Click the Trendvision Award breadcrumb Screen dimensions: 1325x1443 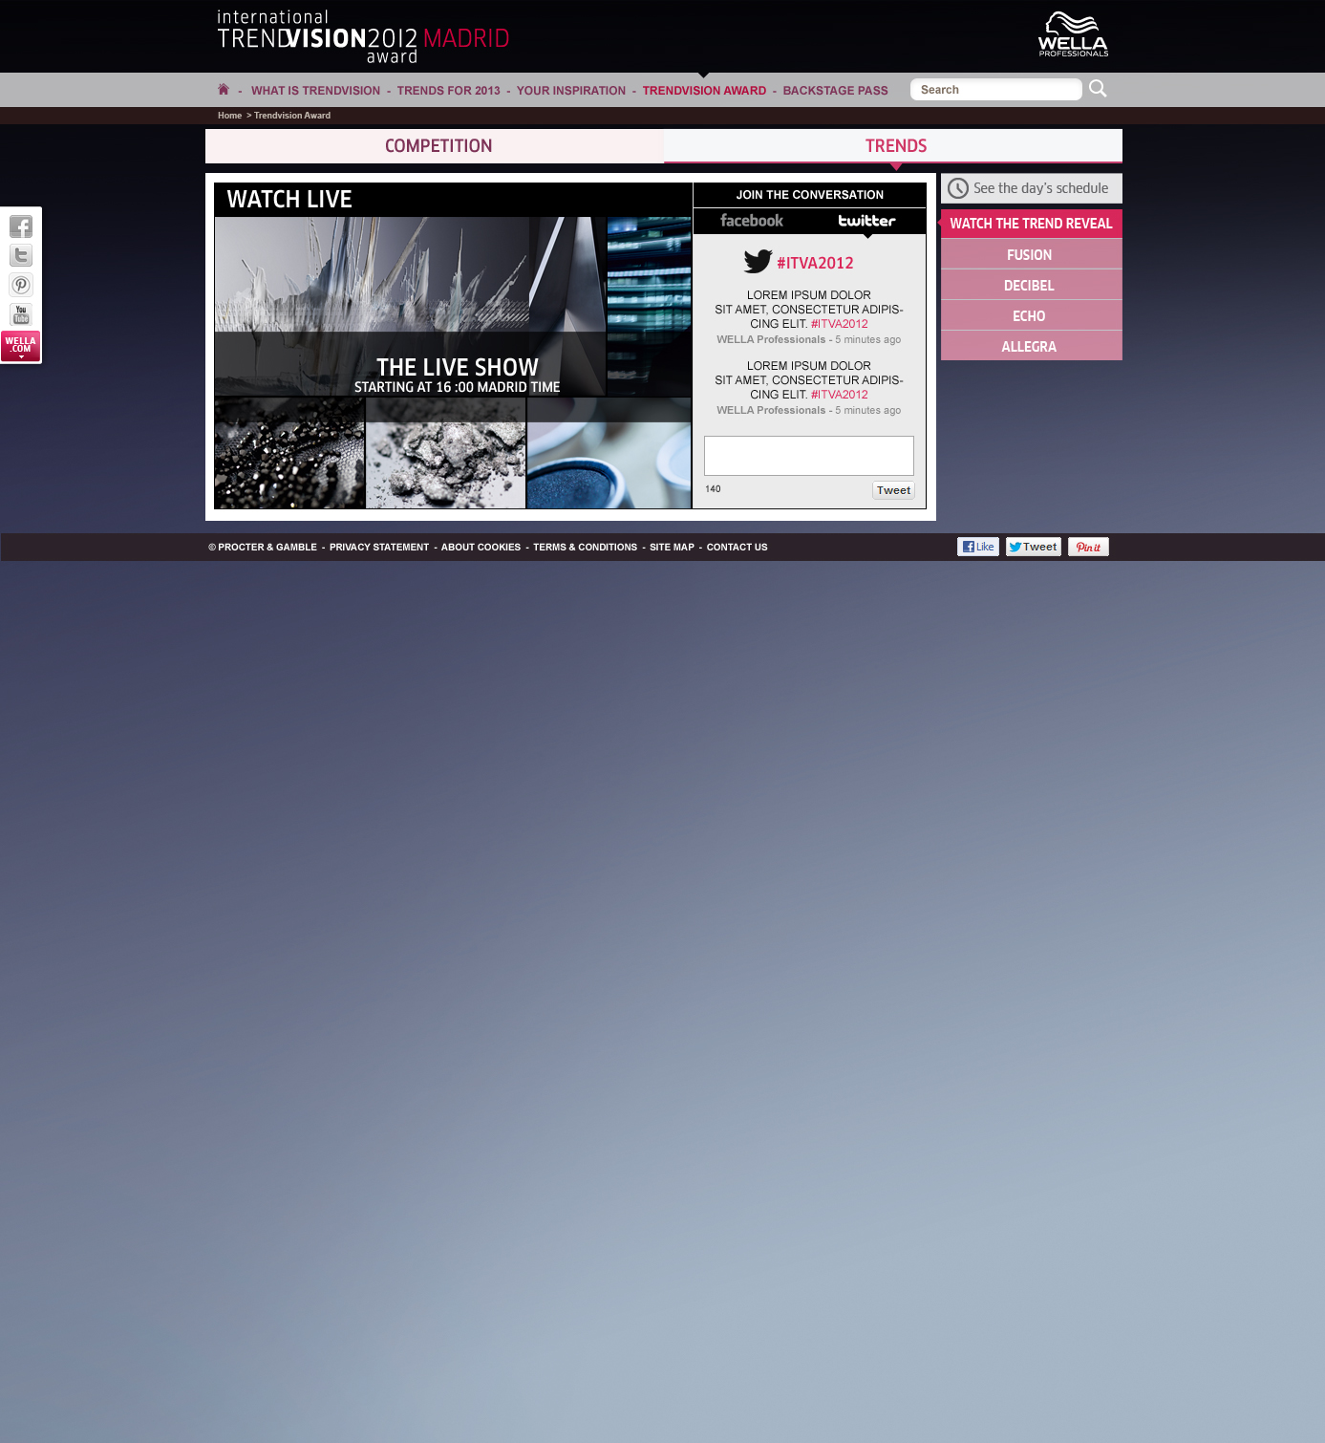tap(292, 116)
